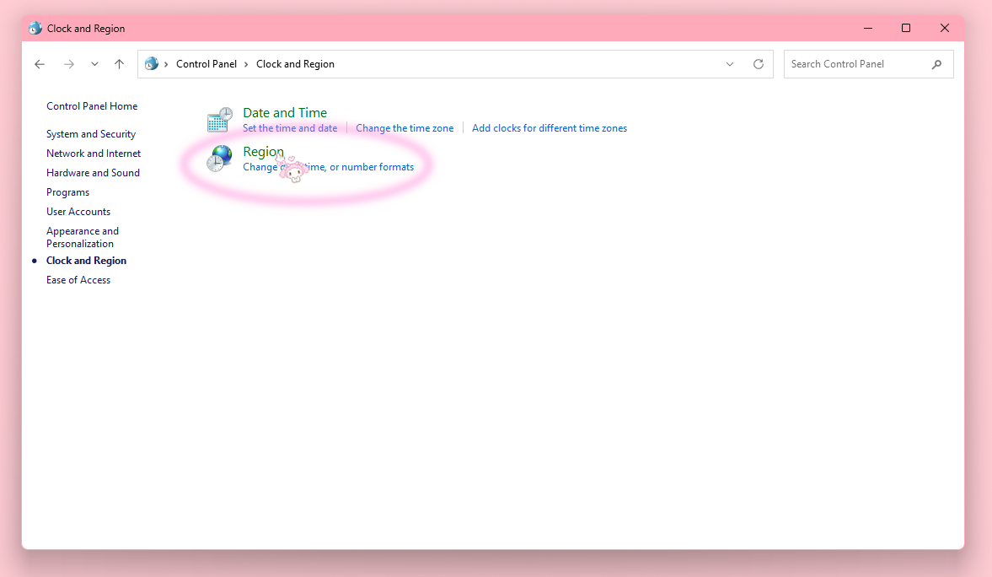
Task: Open the Date and Time heading
Action: [x=285, y=113]
